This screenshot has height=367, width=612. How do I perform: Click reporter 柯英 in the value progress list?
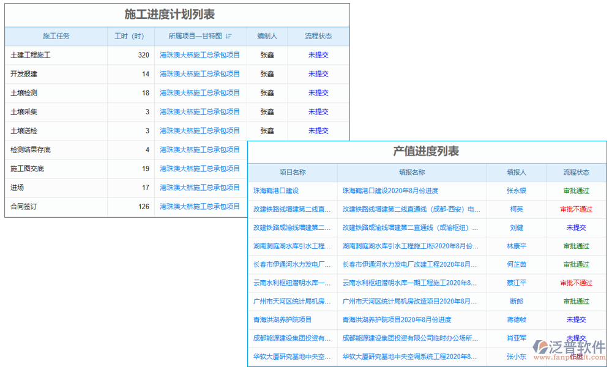coord(516,209)
